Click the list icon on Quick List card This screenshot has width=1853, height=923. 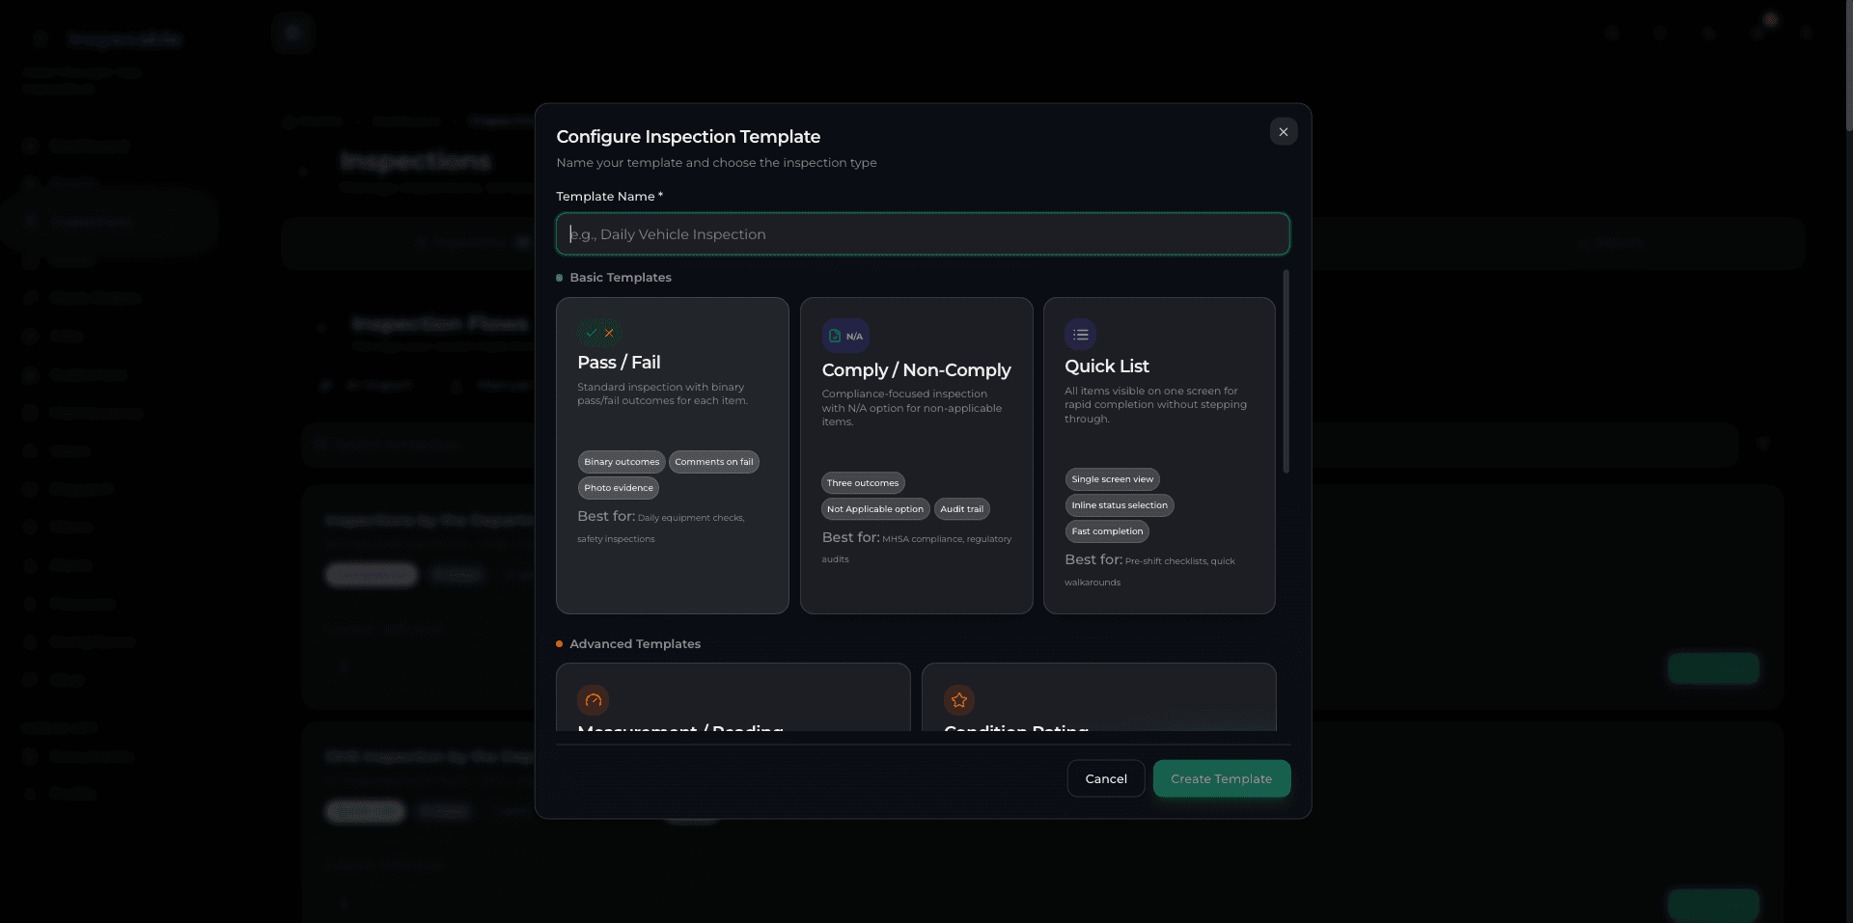point(1081,335)
